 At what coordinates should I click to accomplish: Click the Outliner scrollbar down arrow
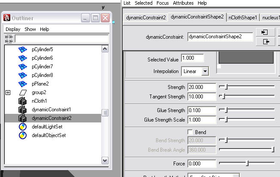click(x=105, y=161)
